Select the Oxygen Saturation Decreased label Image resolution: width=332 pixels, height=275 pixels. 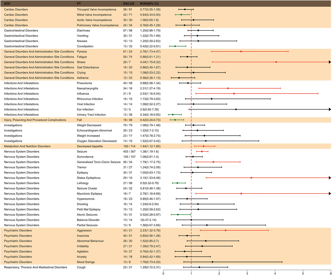pyautogui.click(x=97, y=141)
